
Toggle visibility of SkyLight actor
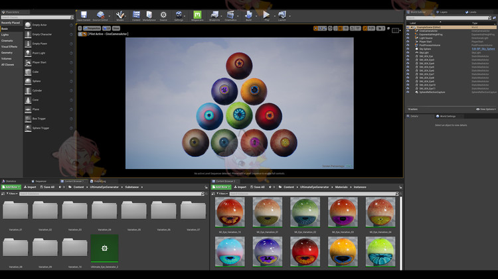pos(408,52)
